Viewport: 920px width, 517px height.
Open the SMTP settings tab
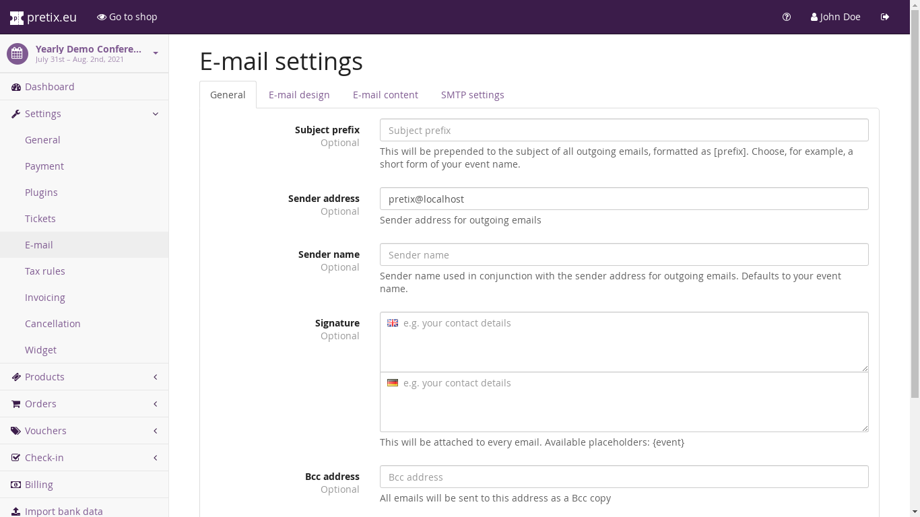click(x=472, y=95)
